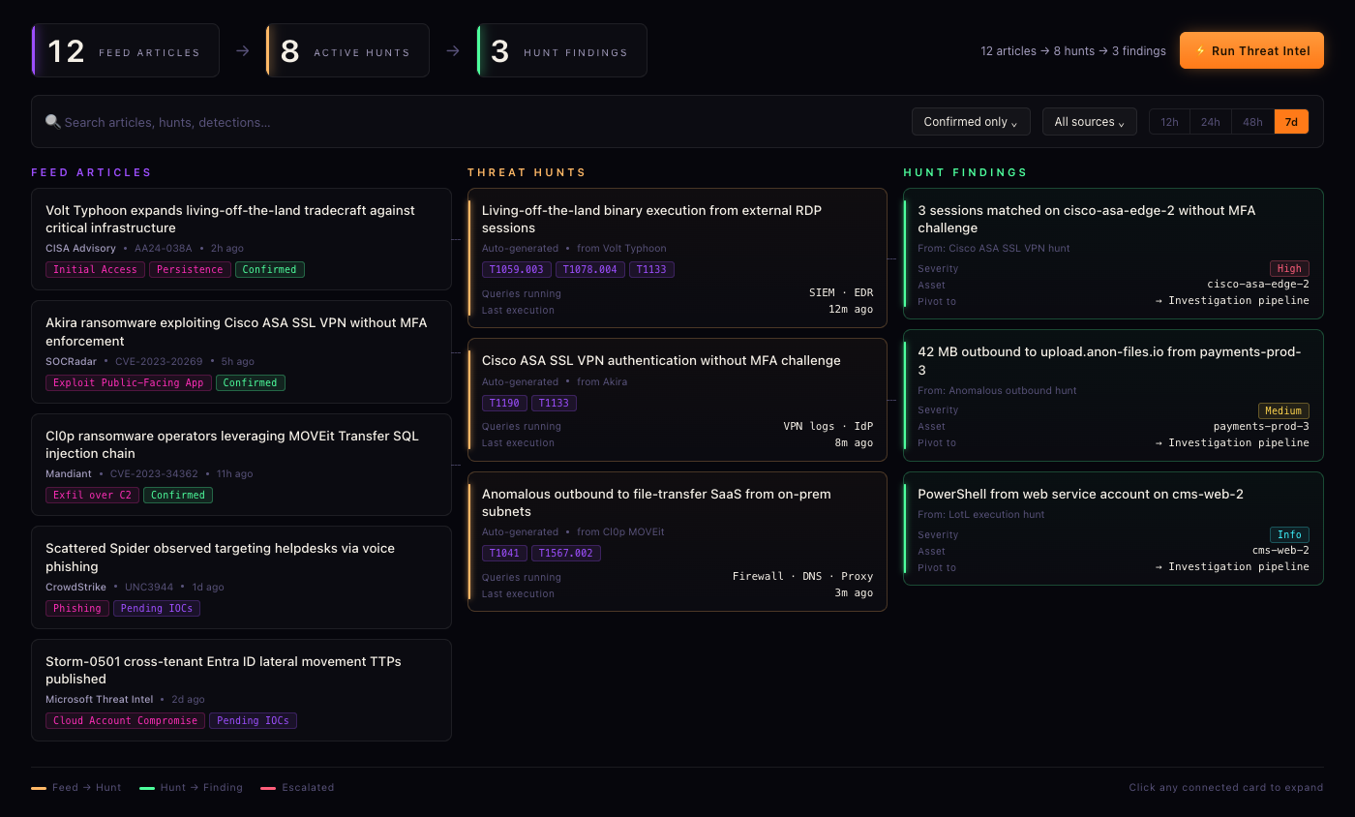Click the Confirmed tag on Volt Typhoon article
Image resolution: width=1355 pixels, height=817 pixels.
tap(270, 269)
